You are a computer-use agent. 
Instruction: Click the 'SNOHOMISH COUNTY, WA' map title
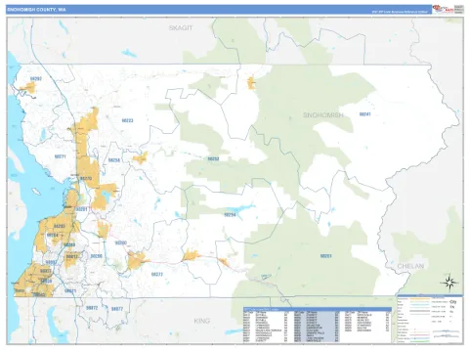(x=36, y=10)
